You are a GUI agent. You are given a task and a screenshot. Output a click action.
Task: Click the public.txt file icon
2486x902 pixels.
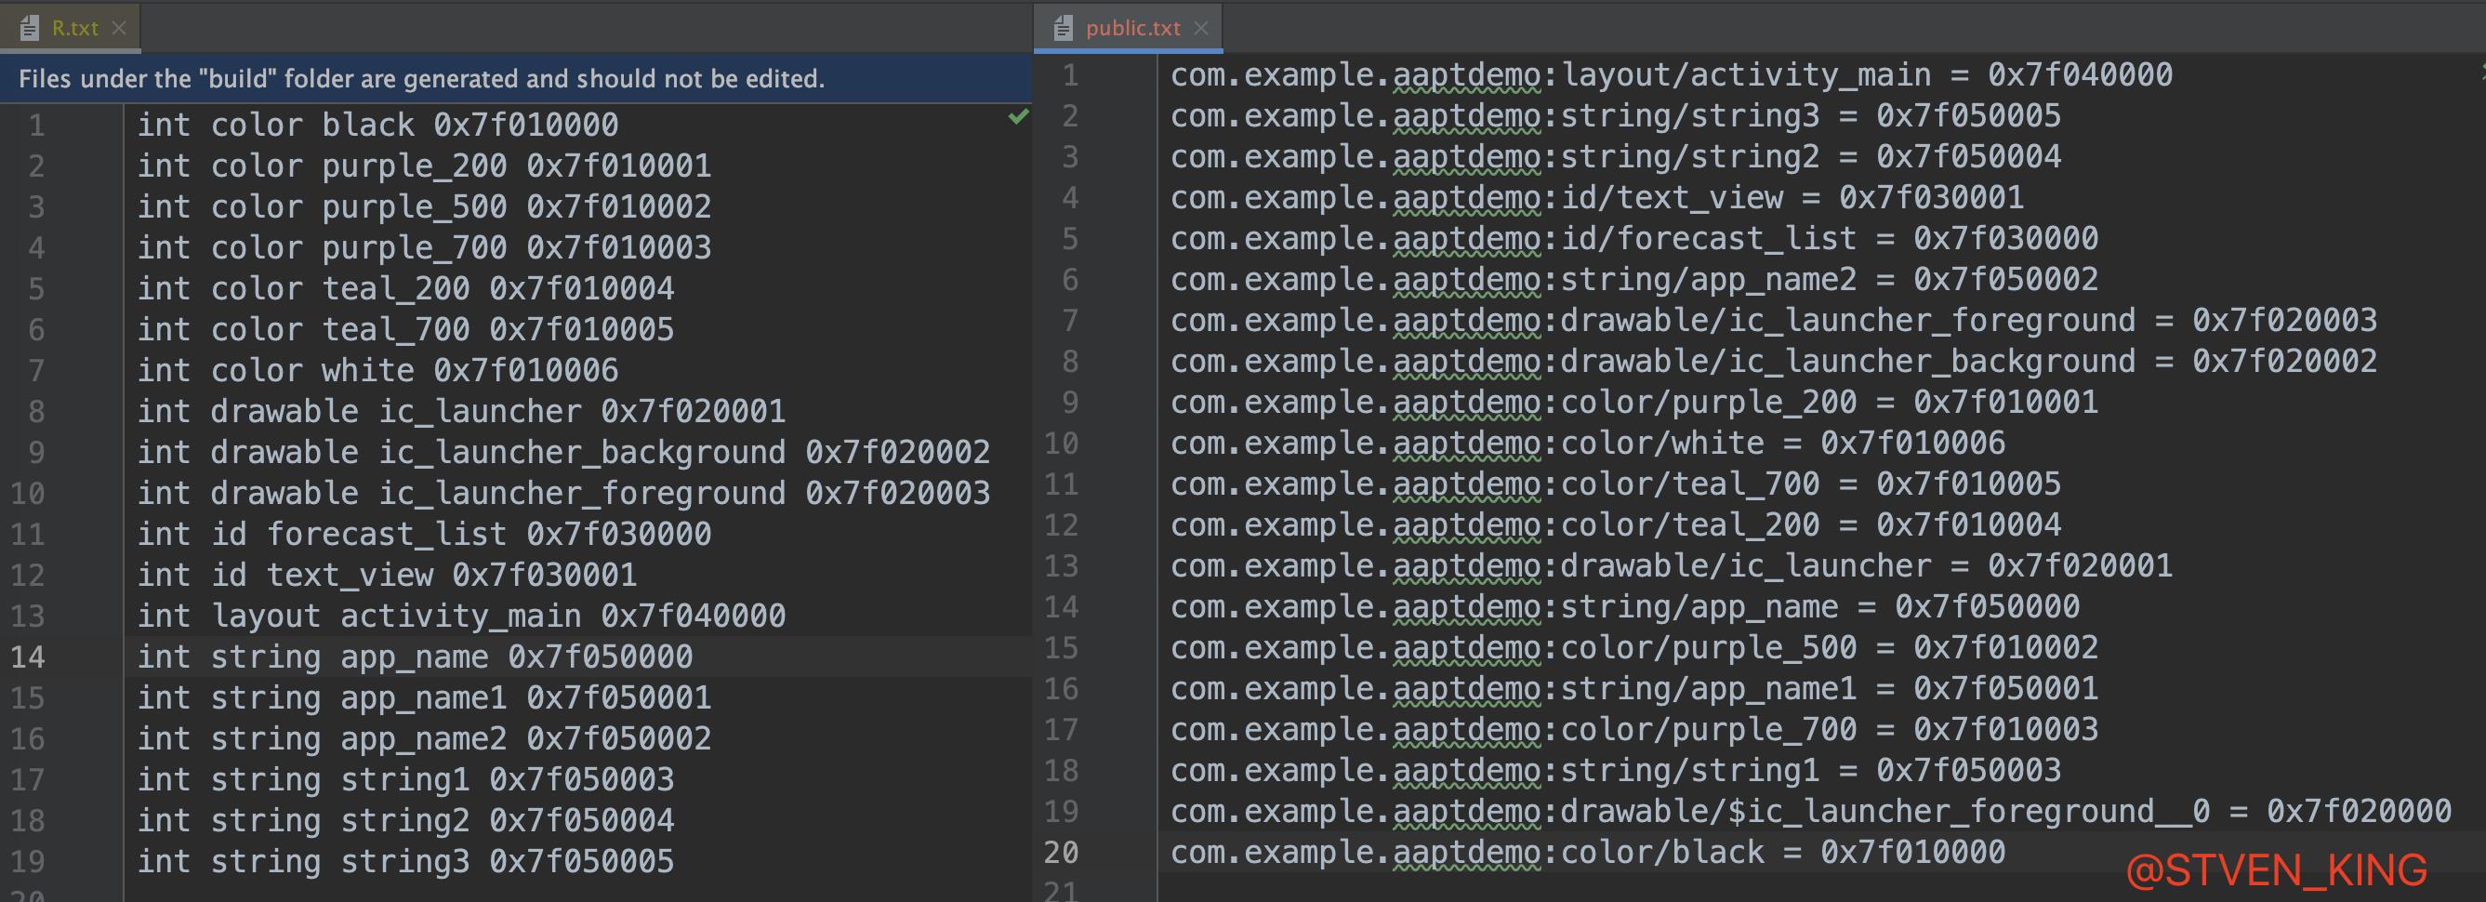pos(1062,28)
